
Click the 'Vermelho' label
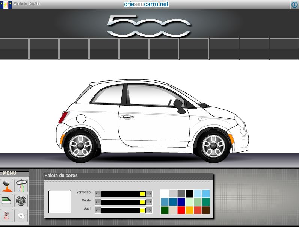tap(83, 192)
